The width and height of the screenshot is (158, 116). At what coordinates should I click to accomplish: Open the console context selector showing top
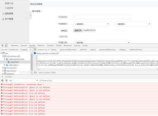[23, 81]
